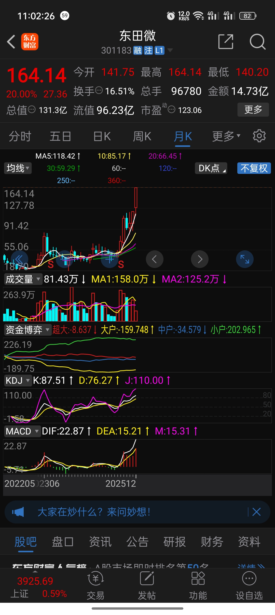275x615 pixels.
Task: Switch to 周K chart tab
Action: pos(142,136)
